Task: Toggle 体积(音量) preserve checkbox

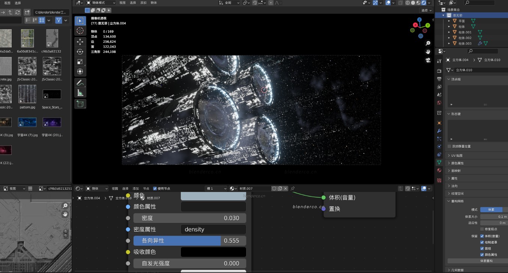Action: [482, 236]
